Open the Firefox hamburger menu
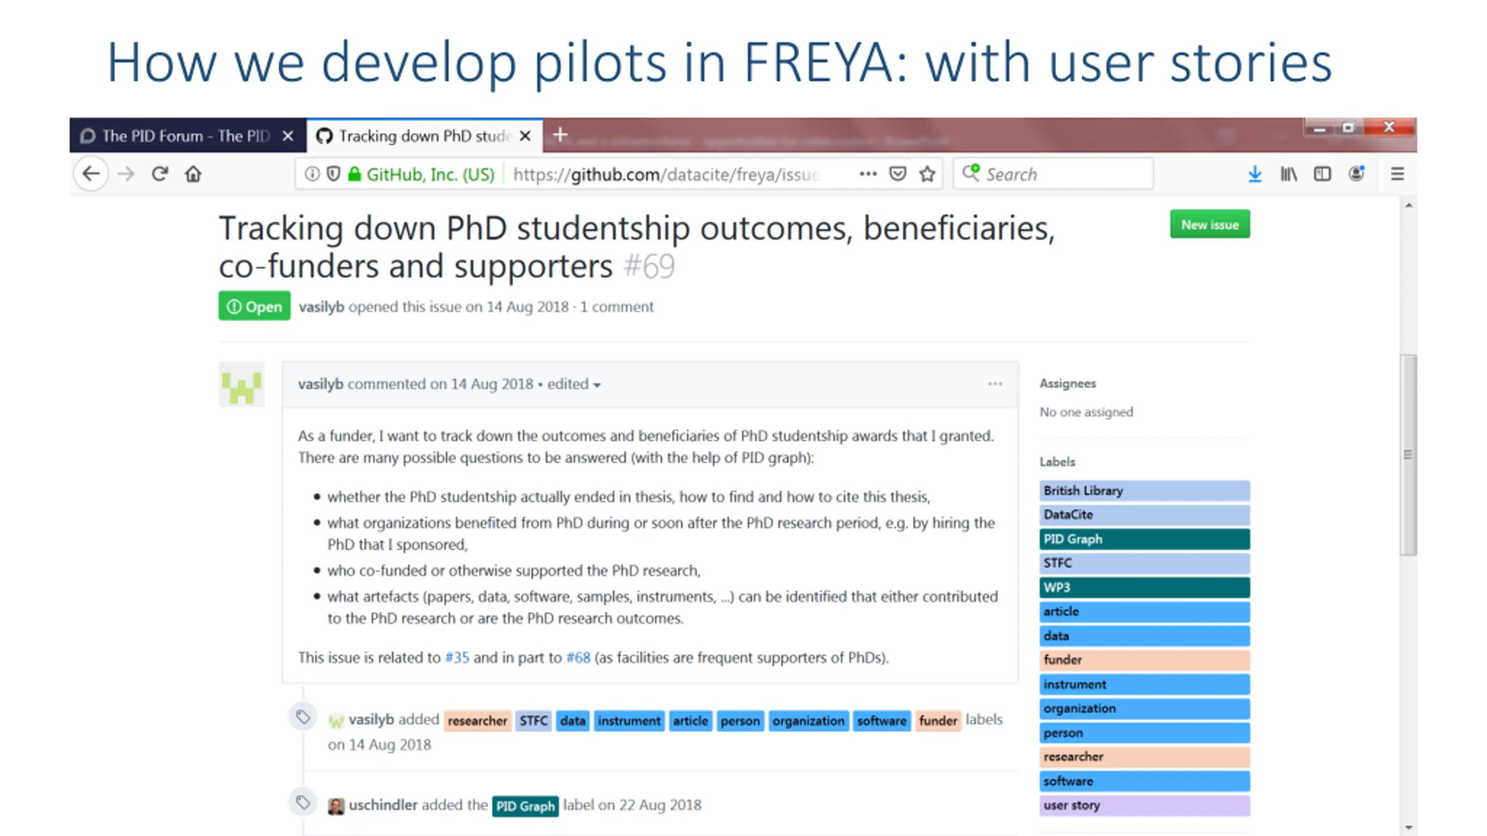Image resolution: width=1487 pixels, height=836 pixels. point(1397,174)
